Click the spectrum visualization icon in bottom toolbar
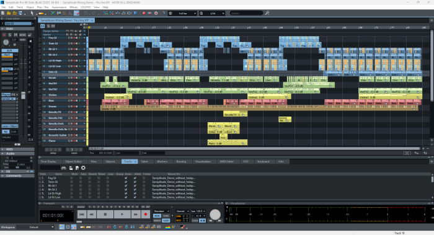The image size is (434, 235). pos(167,227)
